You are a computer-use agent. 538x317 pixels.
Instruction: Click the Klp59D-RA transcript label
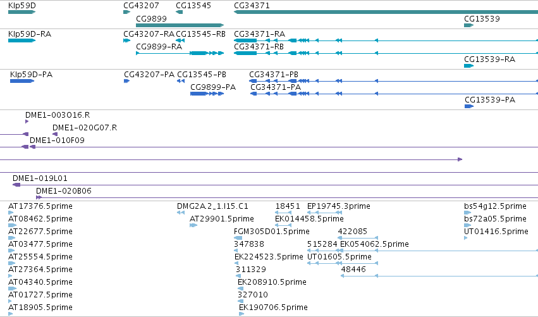[x=30, y=34]
